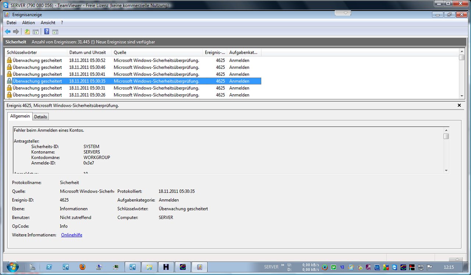Screen dimensions: 471x275
Task: Click the Benutzer value Nicht zutreffend
Action: click(x=75, y=218)
